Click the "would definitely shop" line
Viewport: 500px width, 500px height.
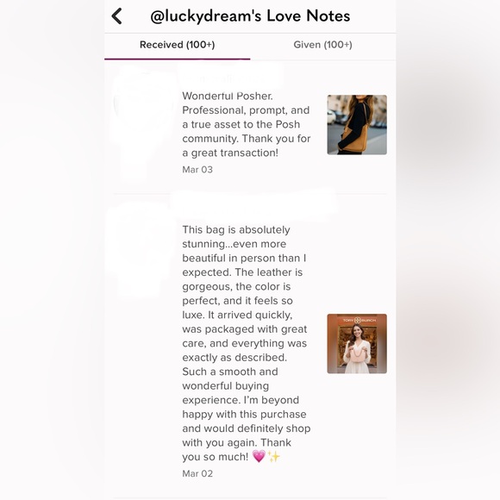point(247,428)
